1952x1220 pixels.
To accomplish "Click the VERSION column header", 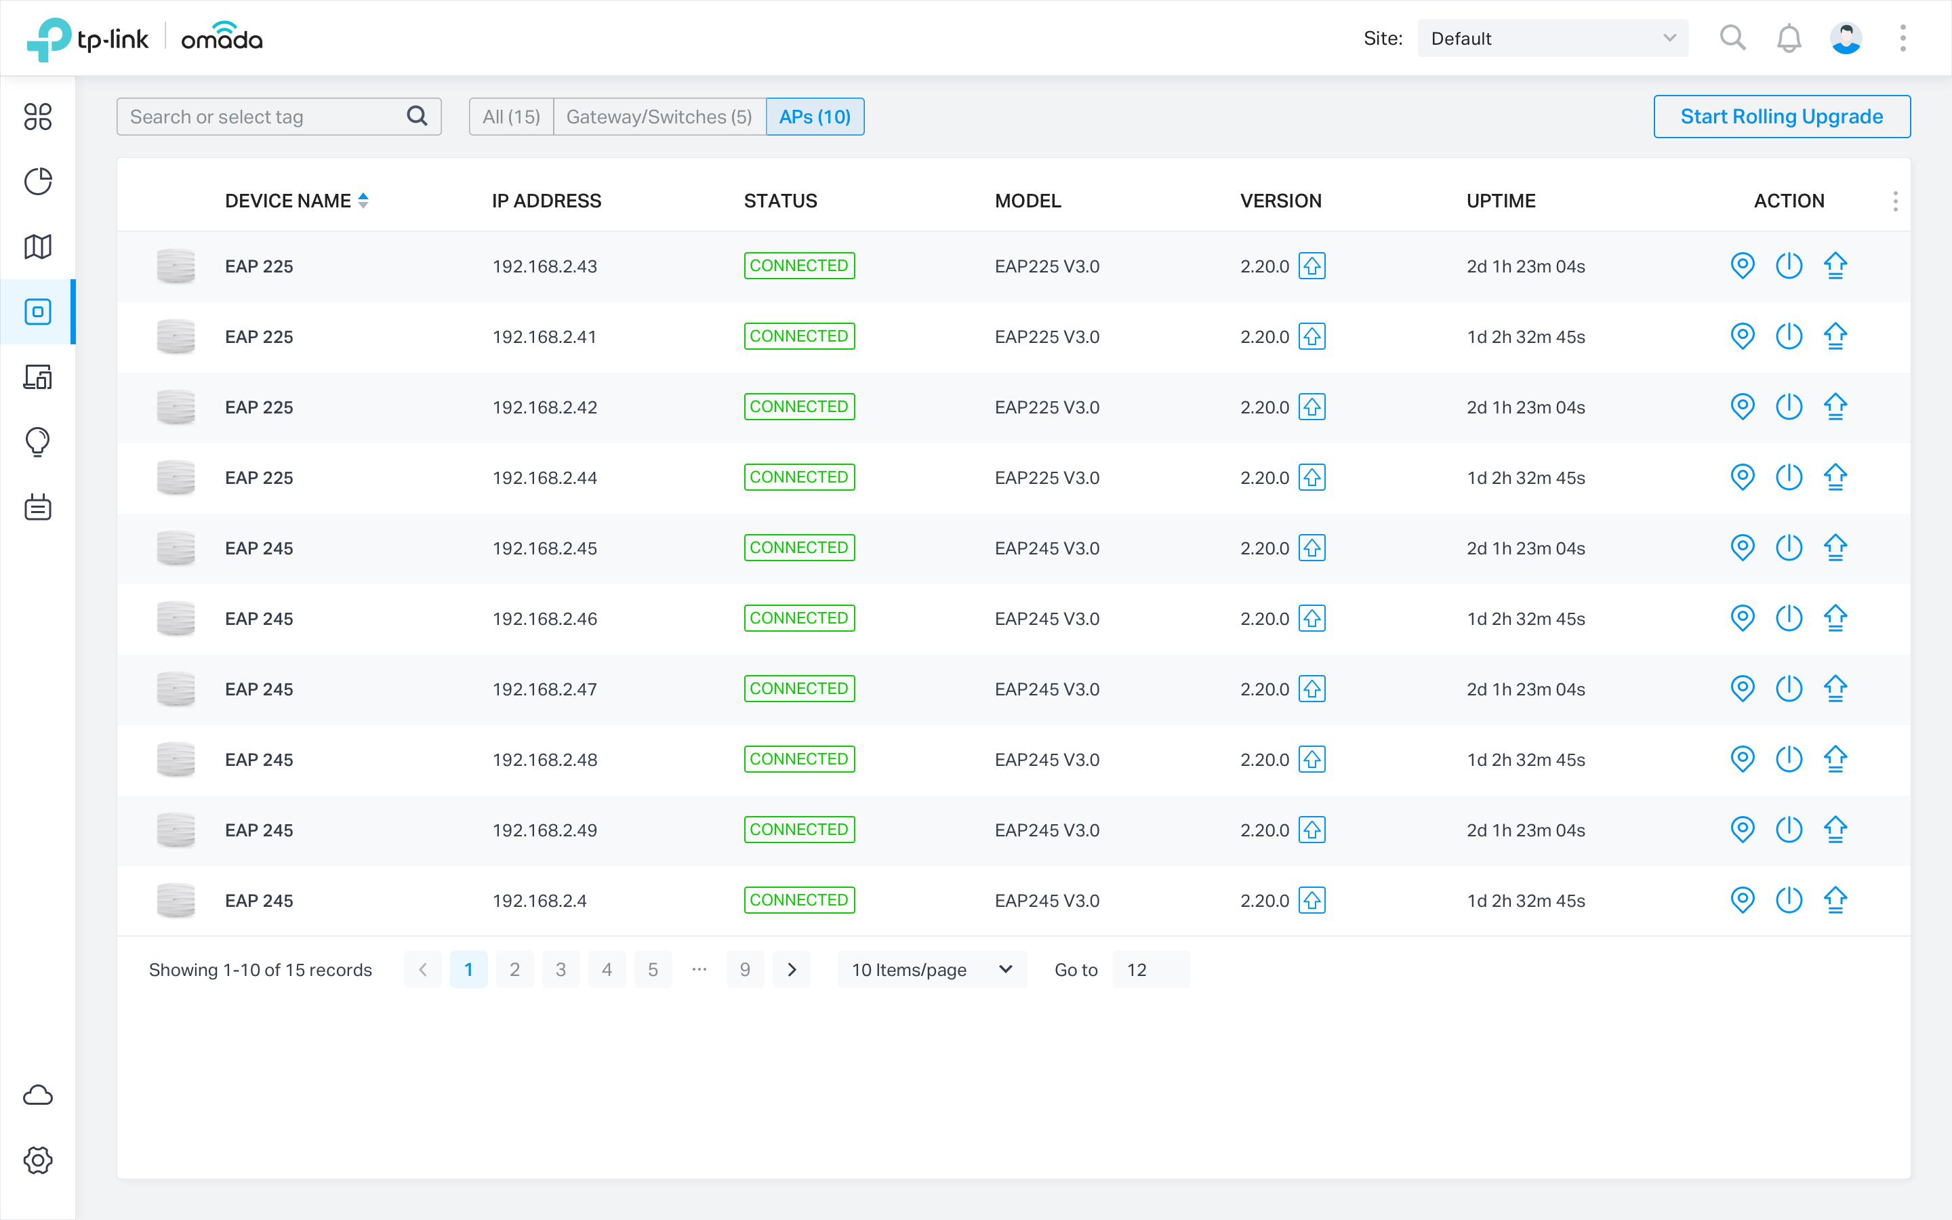I will click(1280, 201).
